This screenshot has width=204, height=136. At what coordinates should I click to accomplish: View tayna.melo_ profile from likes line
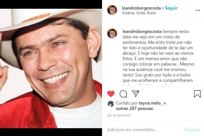[x=151, y=103]
